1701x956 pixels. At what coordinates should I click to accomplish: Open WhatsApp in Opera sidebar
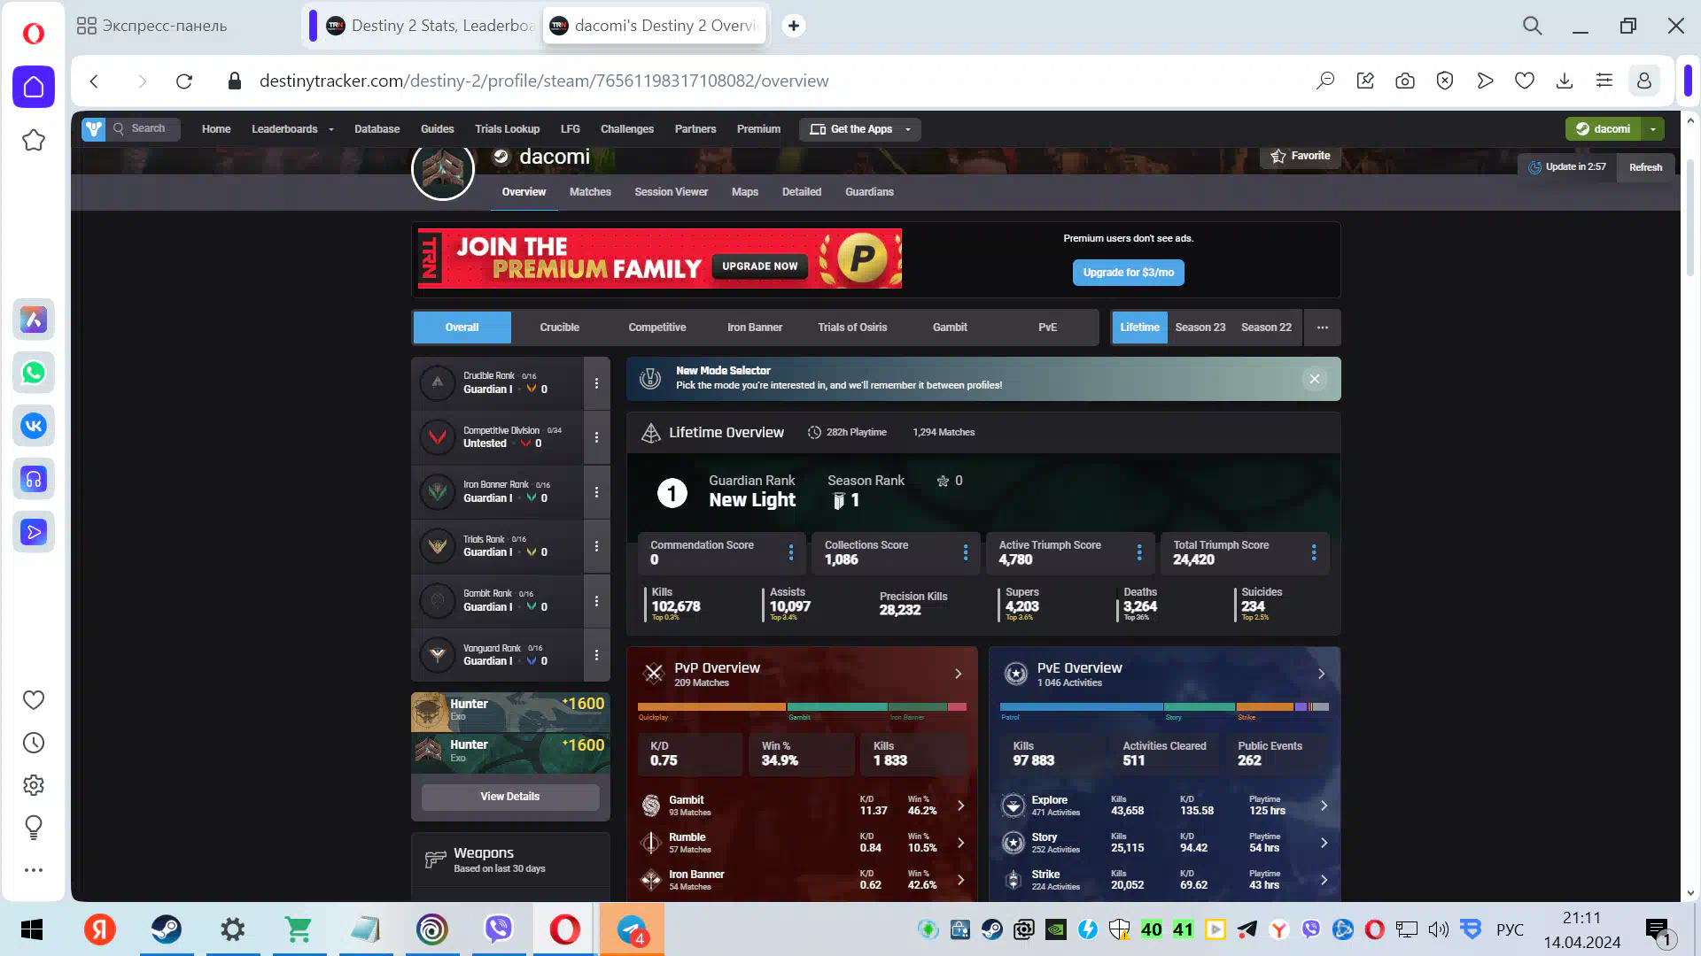pyautogui.click(x=34, y=373)
